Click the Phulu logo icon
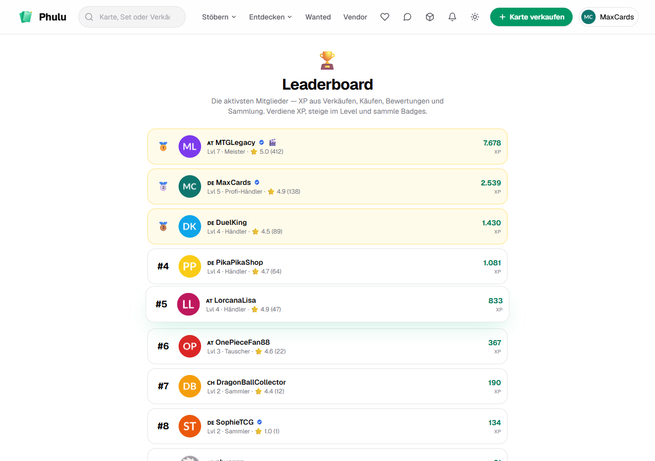The width and height of the screenshot is (655, 461). (26, 17)
